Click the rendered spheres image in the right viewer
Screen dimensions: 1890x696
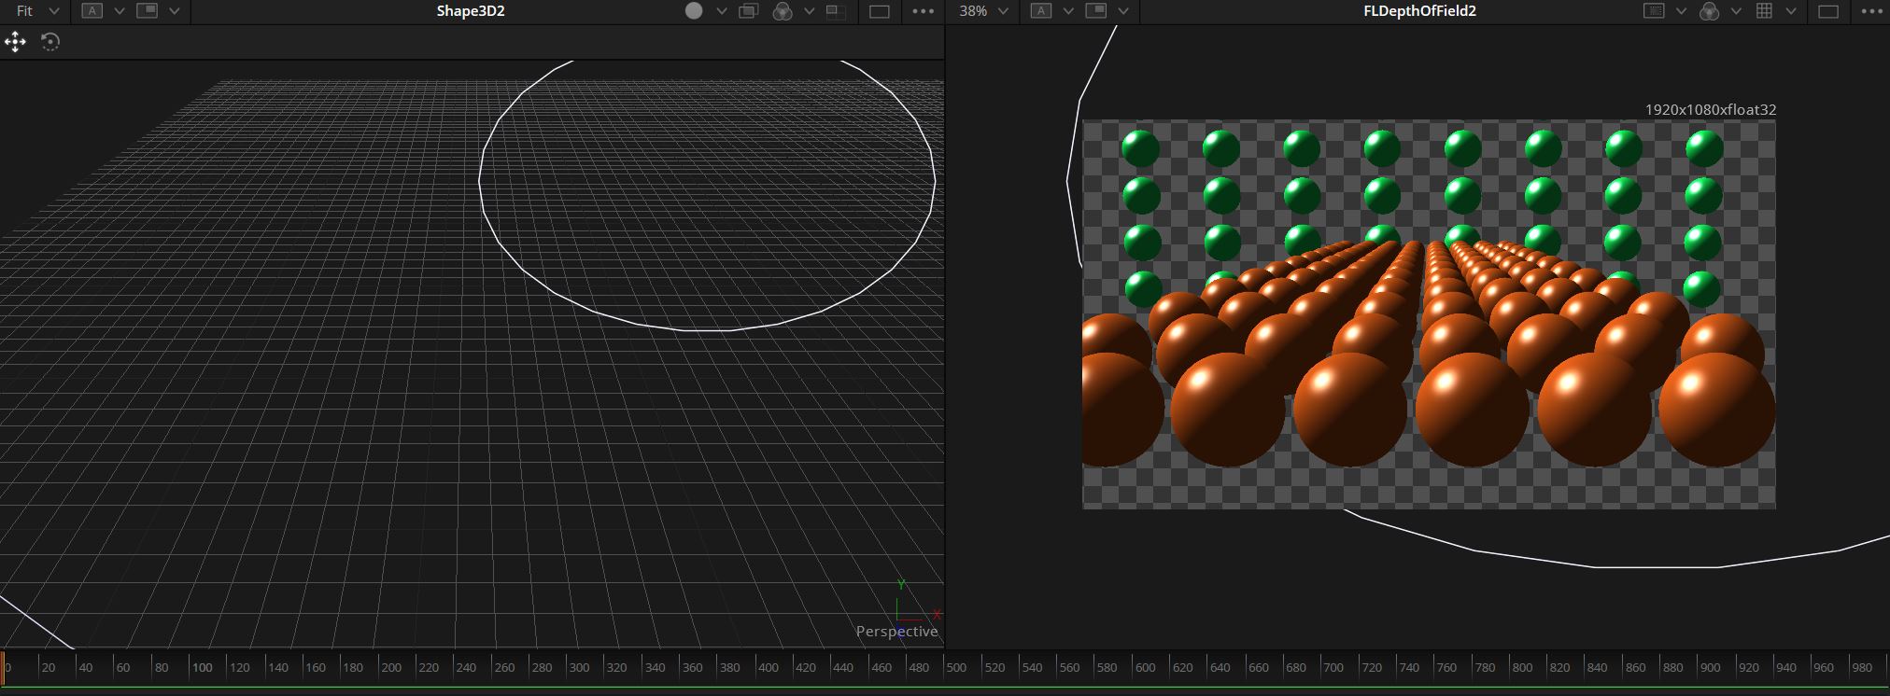[1429, 314]
